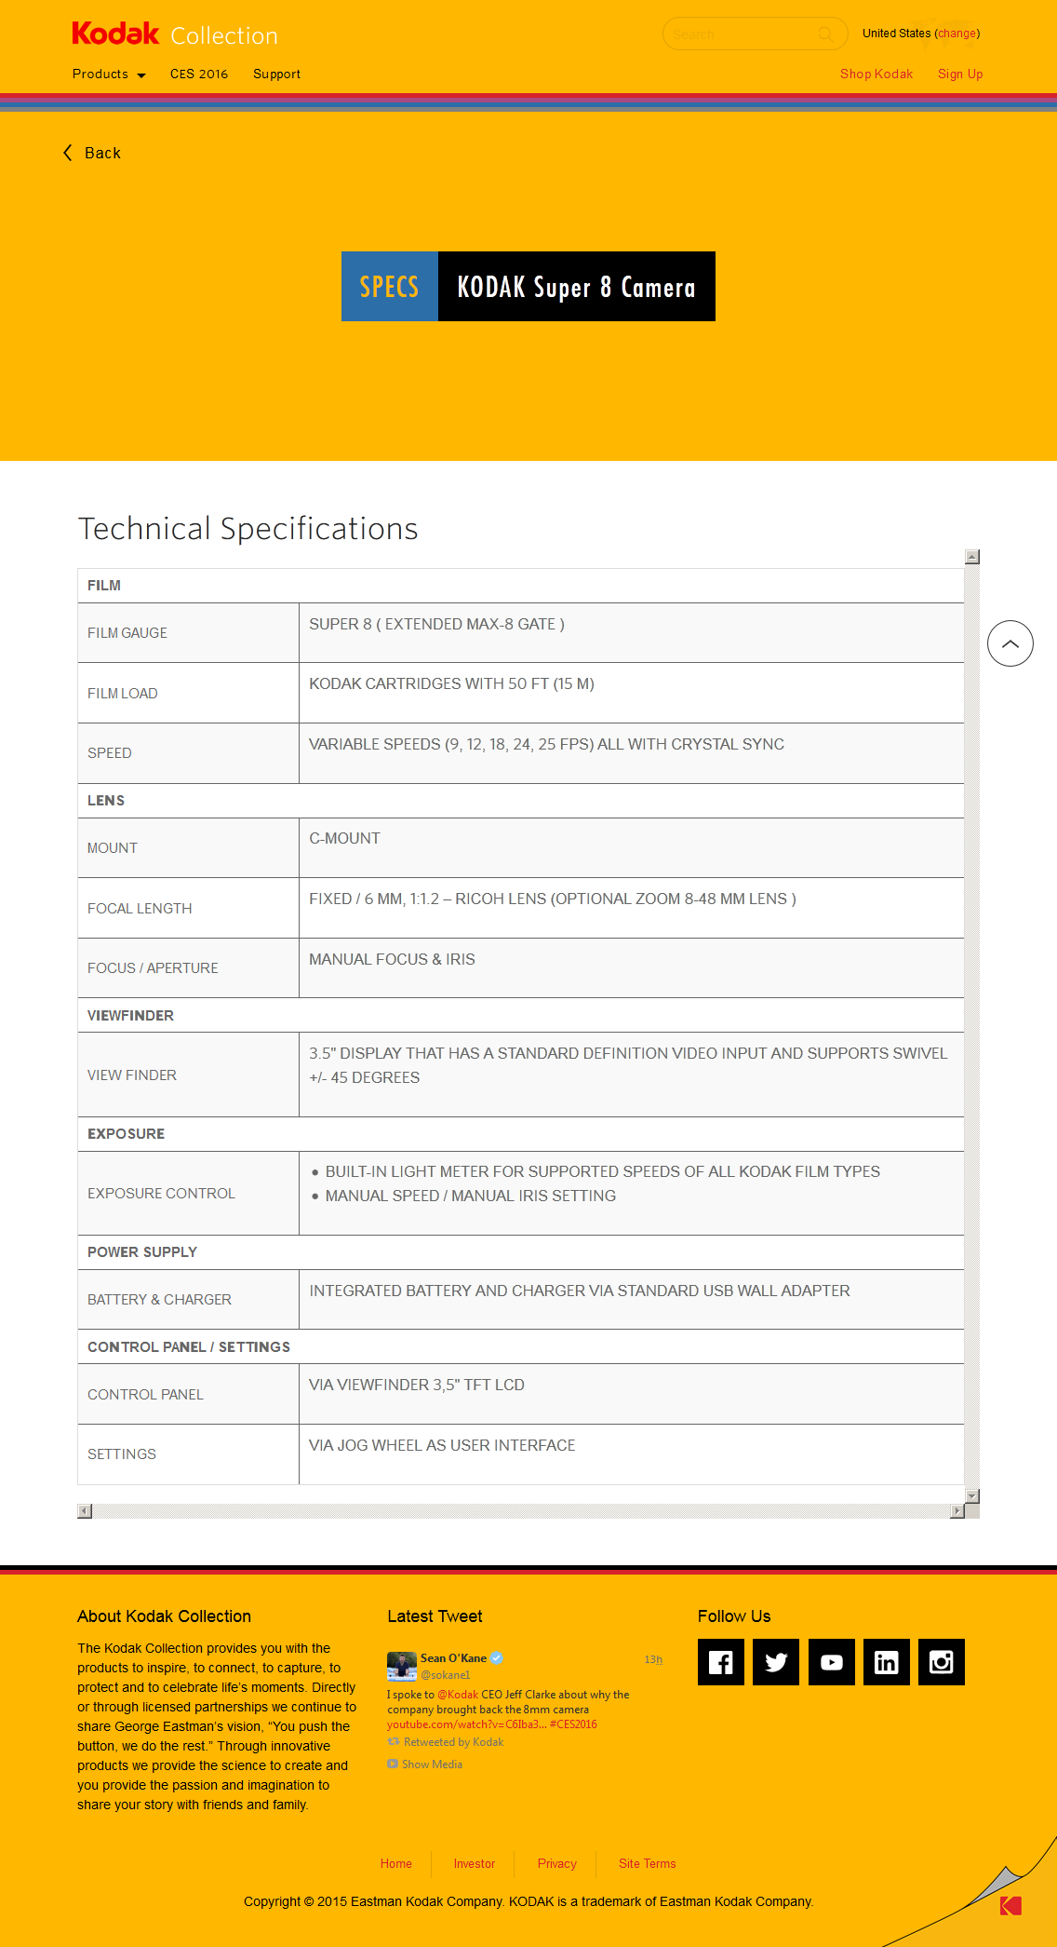Click the search magnifier icon

(825, 34)
